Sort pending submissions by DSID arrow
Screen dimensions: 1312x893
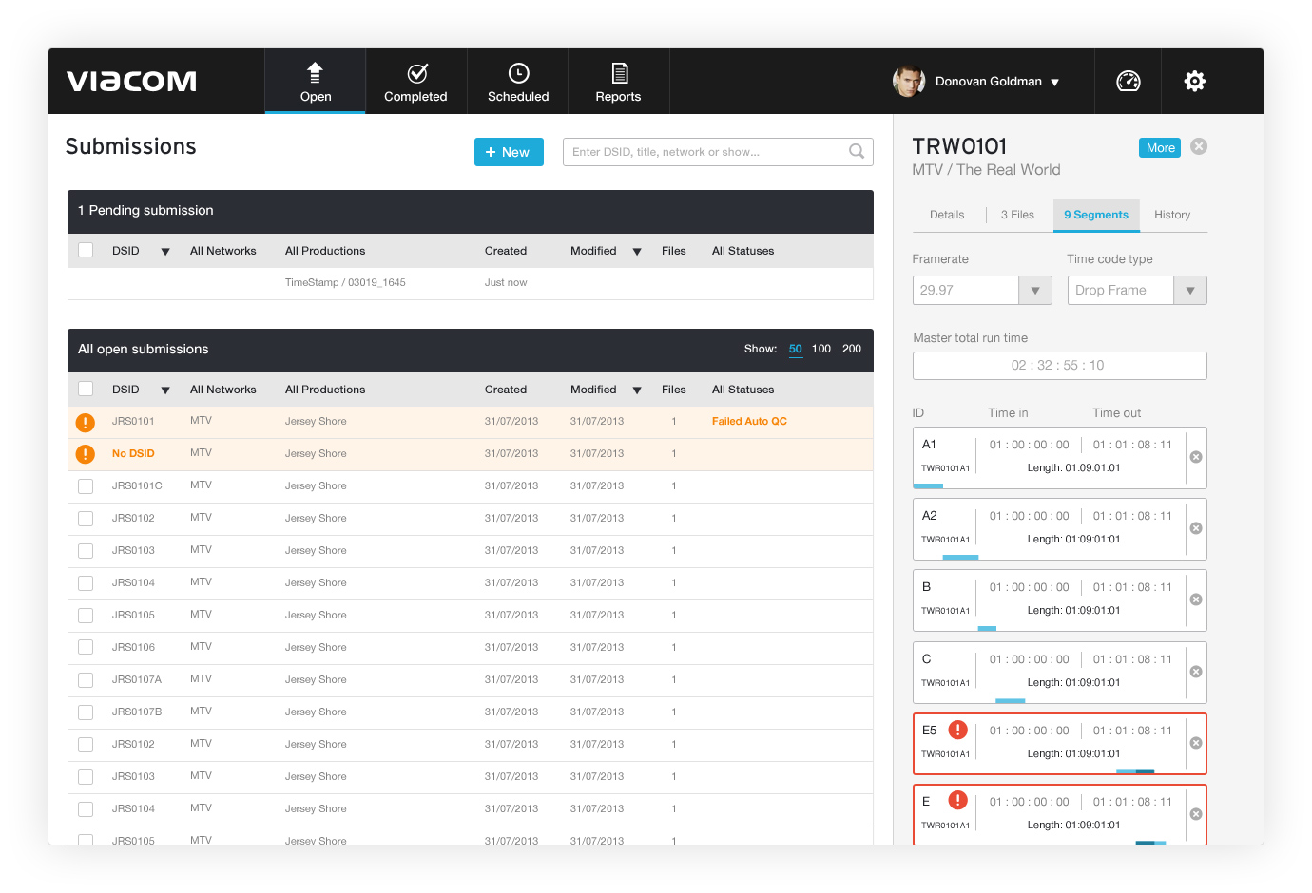pos(165,252)
